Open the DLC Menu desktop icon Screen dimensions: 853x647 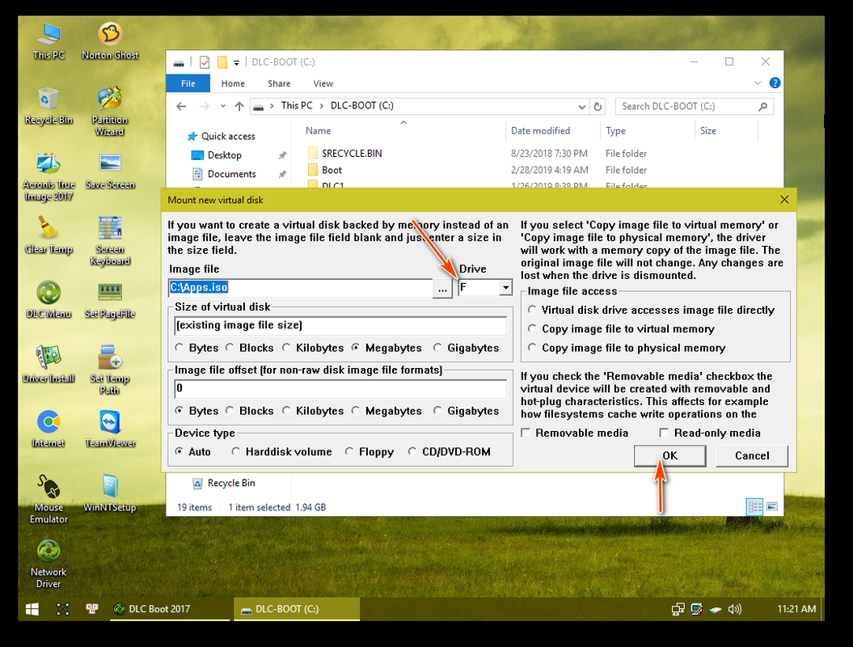49,300
